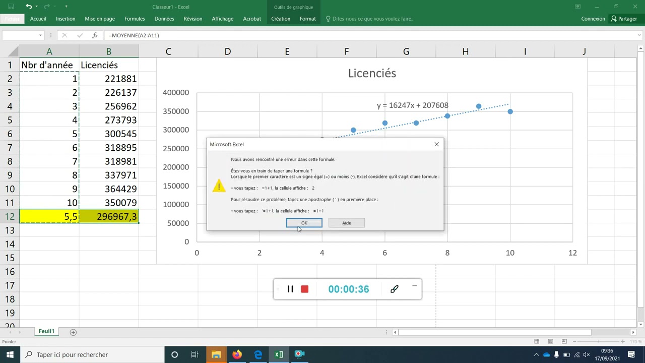Screen dimensions: 645x363
Task: Click the insert function fx icon
Action: [x=95, y=35]
